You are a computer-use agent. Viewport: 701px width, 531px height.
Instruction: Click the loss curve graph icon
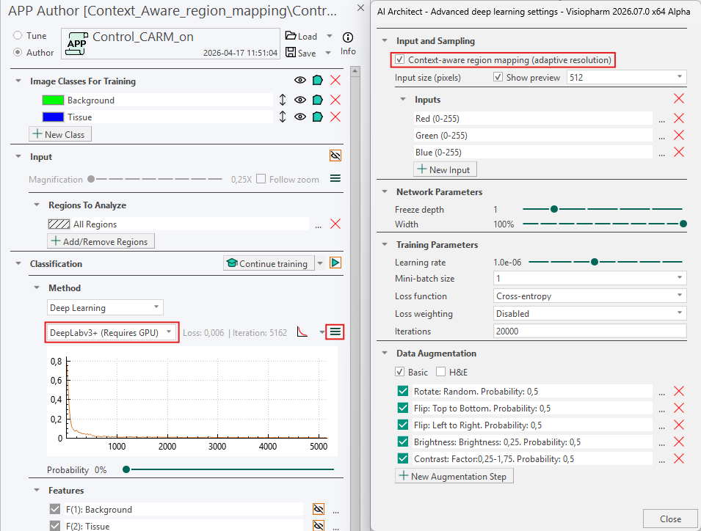point(302,332)
